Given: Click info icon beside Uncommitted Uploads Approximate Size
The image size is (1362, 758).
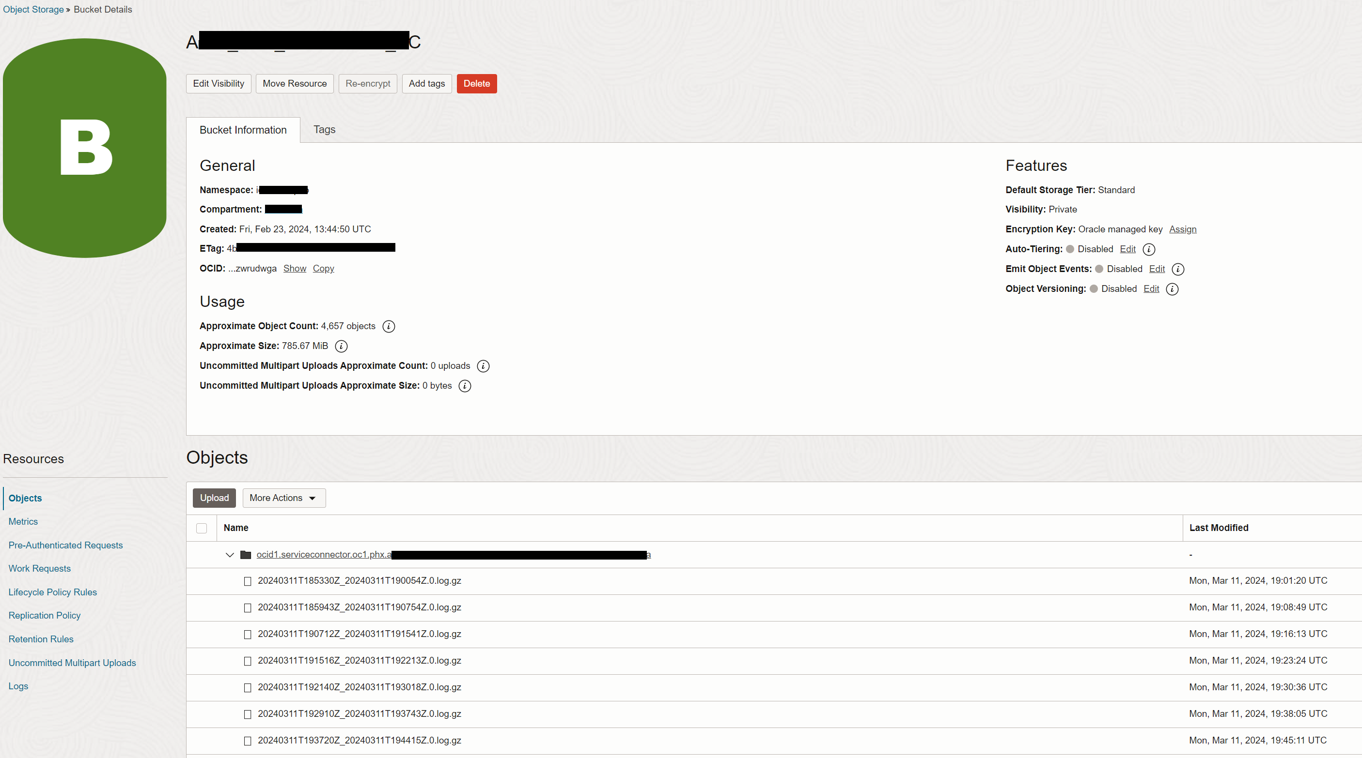Looking at the screenshot, I should (464, 386).
